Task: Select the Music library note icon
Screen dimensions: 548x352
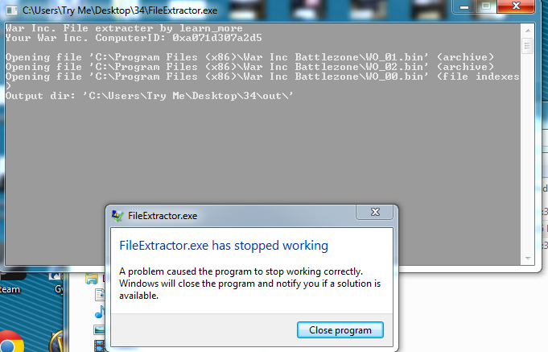Action: (100, 312)
